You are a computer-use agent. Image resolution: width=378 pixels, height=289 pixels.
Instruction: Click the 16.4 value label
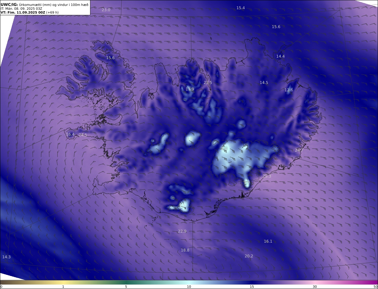point(70,134)
